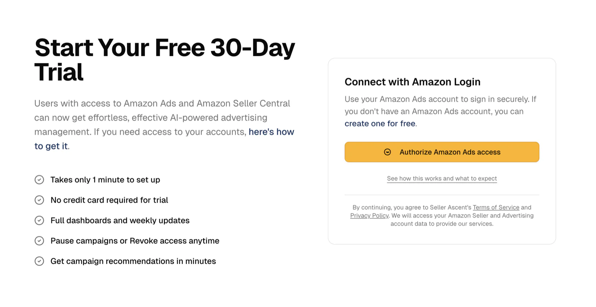Click the checkmark icon beside "Pause campaigns or Revoke access anytime"
Image resolution: width=596 pixels, height=307 pixels.
[39, 241]
